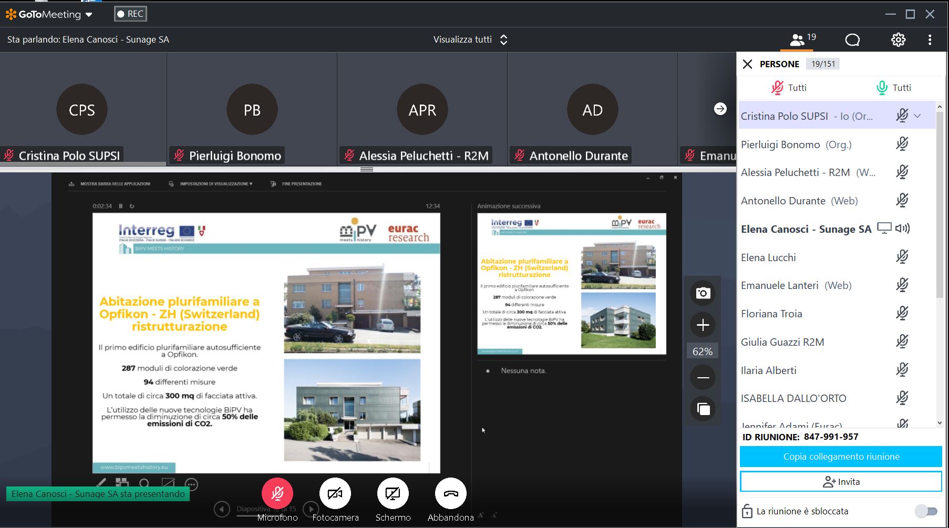This screenshot has width=949, height=528.
Task: Toggle Pierluigi Bonomo microphone in list
Action: click(902, 144)
